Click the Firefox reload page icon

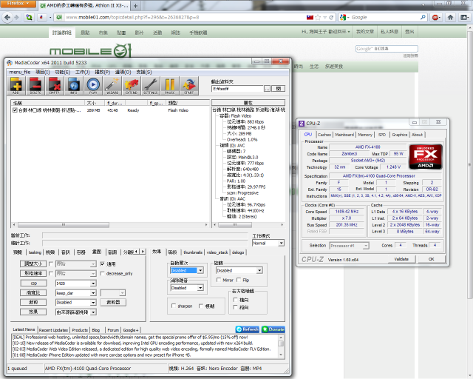pyautogui.click(x=331, y=18)
